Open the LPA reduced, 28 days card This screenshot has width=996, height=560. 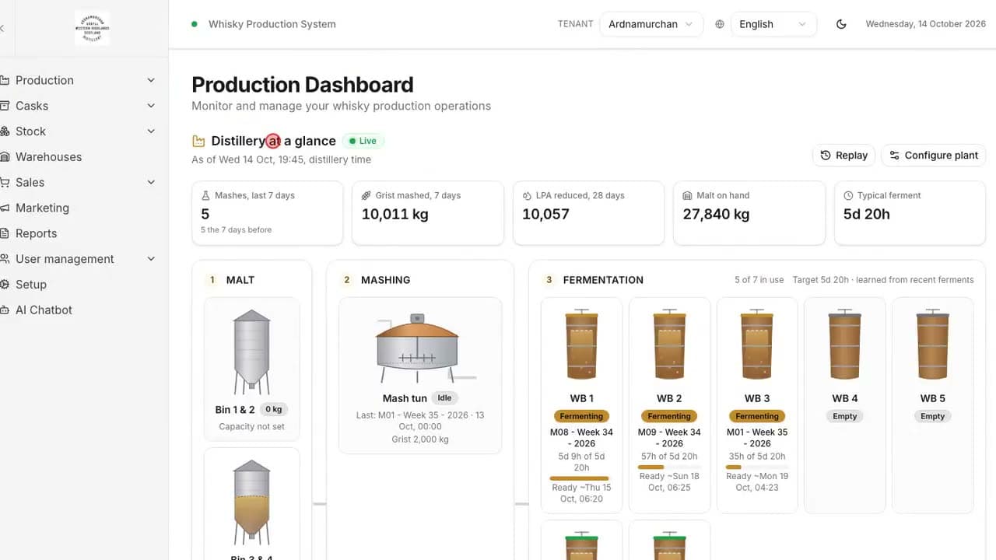point(588,213)
